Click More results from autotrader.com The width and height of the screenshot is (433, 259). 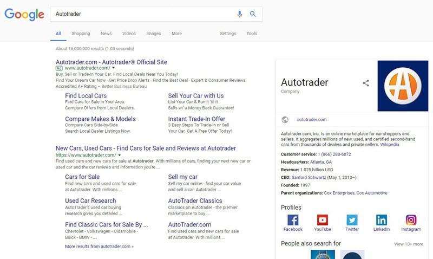coord(100,247)
